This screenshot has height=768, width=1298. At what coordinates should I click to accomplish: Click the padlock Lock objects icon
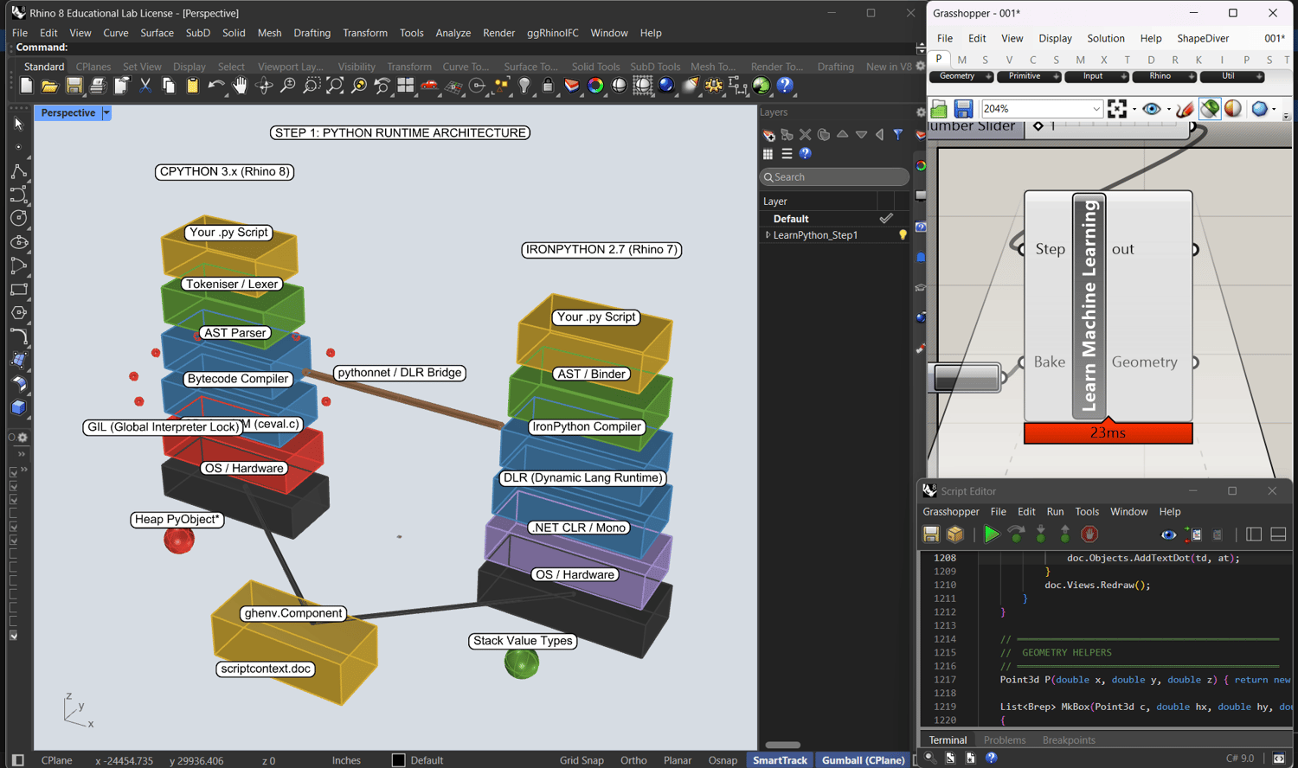548,86
